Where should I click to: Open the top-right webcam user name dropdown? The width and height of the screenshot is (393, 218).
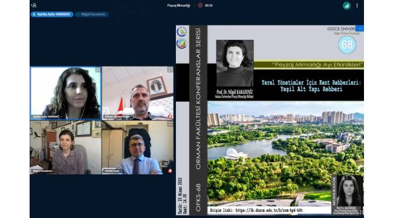coord(118,117)
